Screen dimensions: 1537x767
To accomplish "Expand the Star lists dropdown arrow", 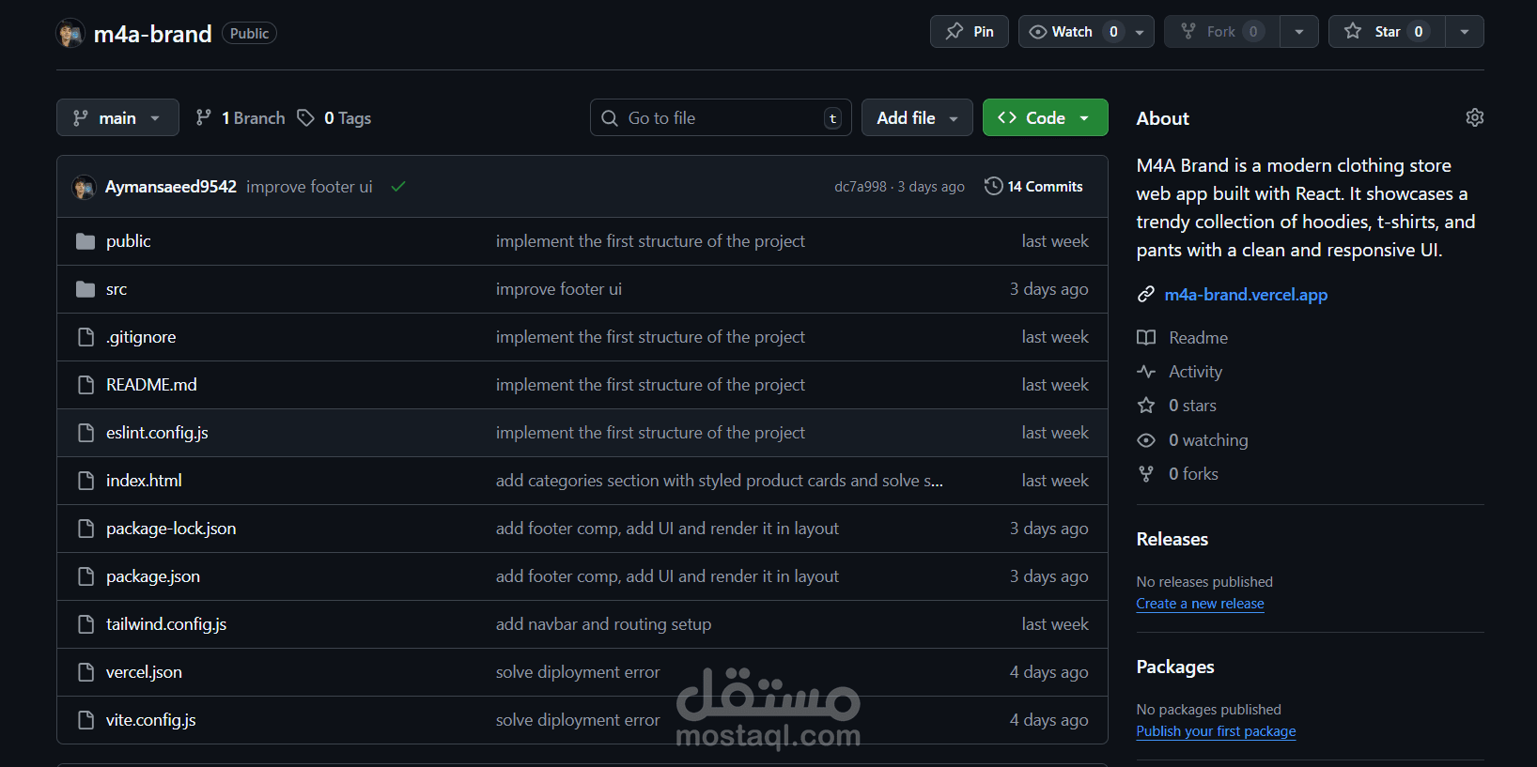I will 1465,32.
